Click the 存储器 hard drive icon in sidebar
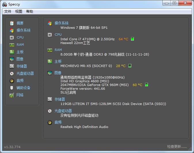 12,66
